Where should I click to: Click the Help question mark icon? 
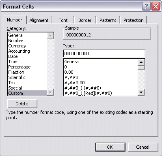point(146,6)
